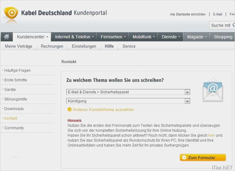Select the Hilfe tab
Viewport: 235px width, 171px height.
(x=109, y=46)
